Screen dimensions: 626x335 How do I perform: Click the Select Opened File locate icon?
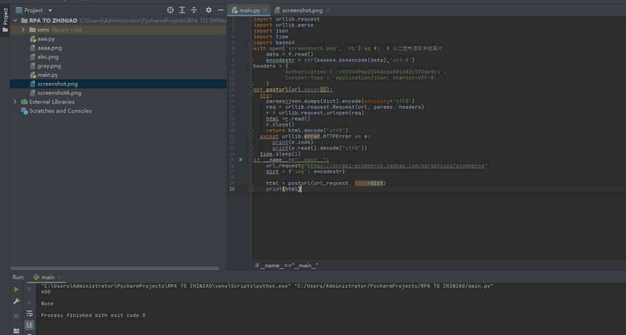tap(170, 10)
